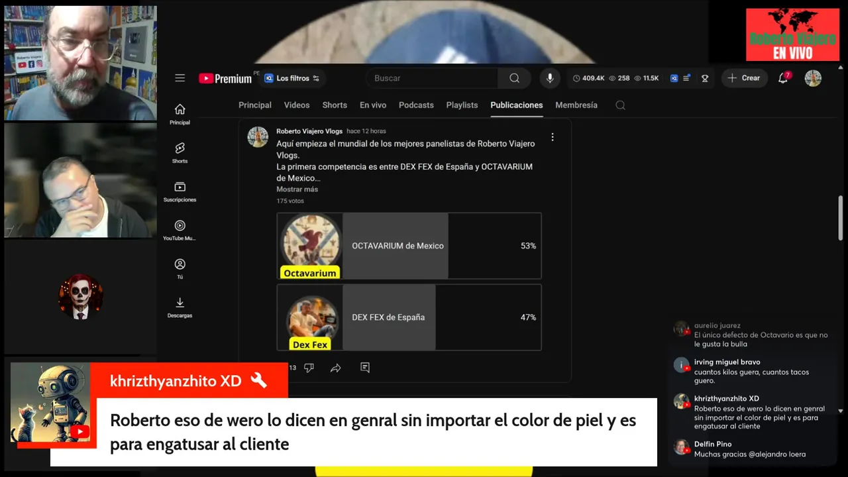Image resolution: width=848 pixels, height=477 pixels.
Task: Open Shorts in left sidebar
Action: (x=180, y=152)
